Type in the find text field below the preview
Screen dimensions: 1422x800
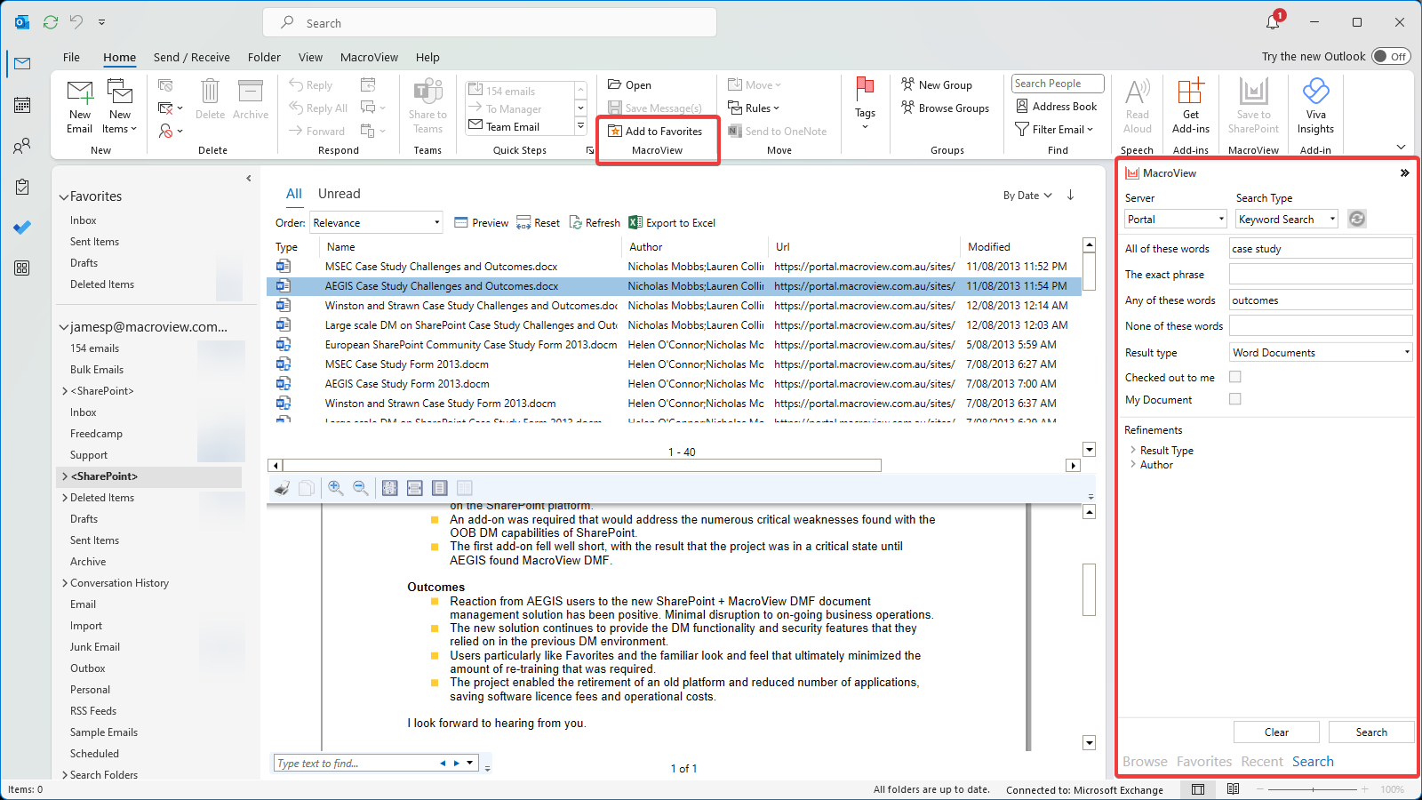click(355, 762)
